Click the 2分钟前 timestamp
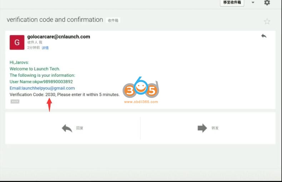The width and height of the screenshot is (282, 182). point(34,48)
